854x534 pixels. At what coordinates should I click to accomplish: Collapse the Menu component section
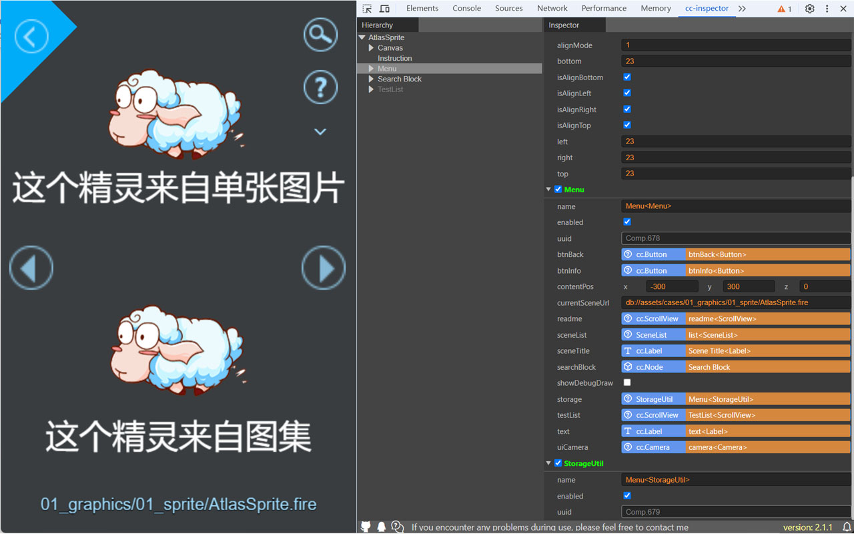(x=548, y=189)
